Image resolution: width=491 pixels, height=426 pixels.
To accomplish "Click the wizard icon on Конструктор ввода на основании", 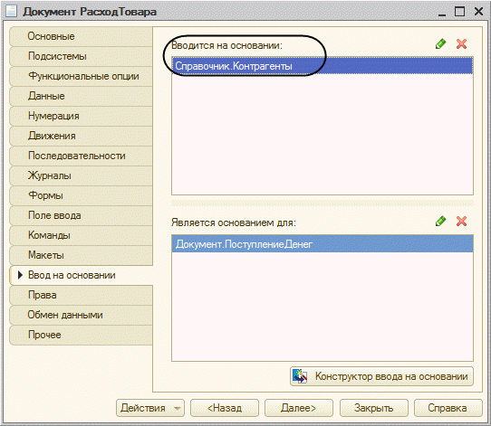I will point(300,376).
